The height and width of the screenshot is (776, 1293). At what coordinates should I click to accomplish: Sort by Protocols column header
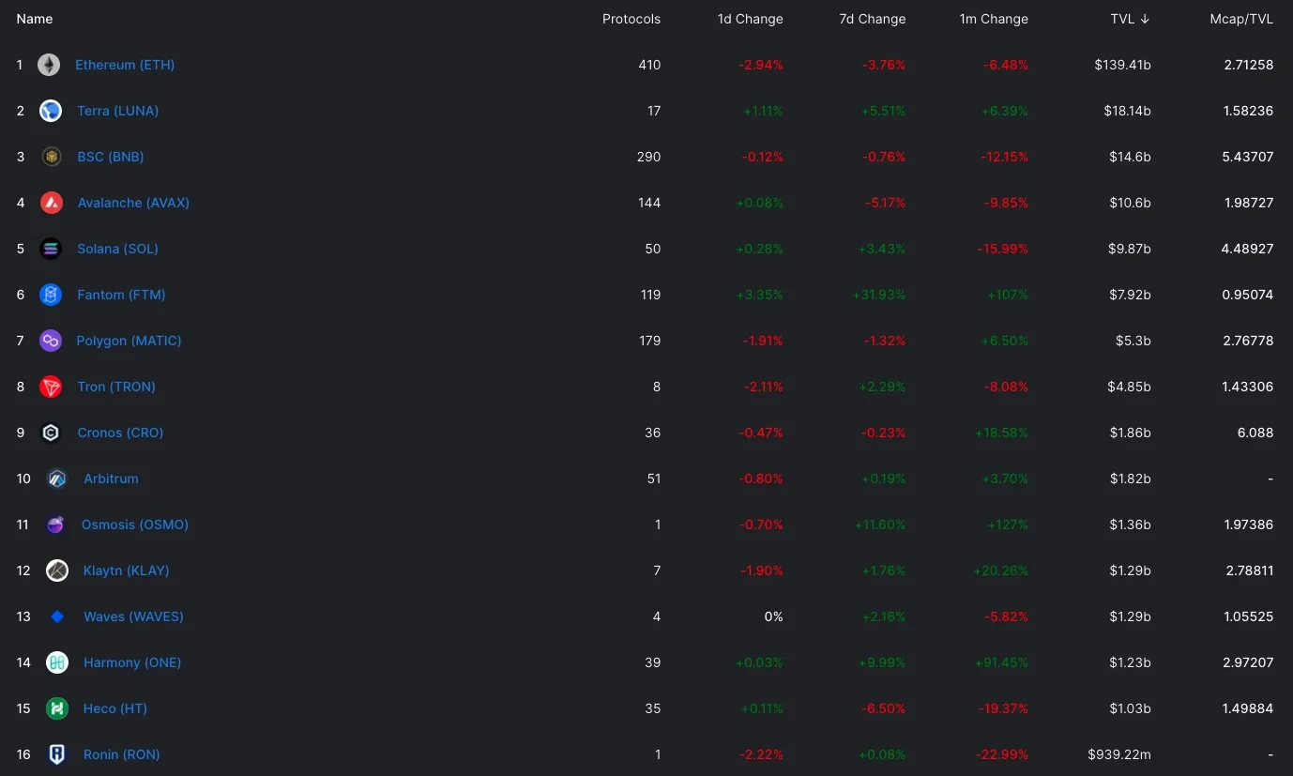click(x=631, y=19)
